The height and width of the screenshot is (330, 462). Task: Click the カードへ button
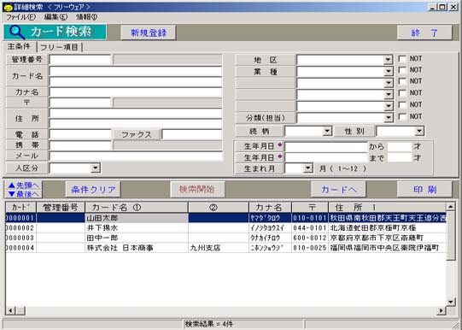click(338, 189)
